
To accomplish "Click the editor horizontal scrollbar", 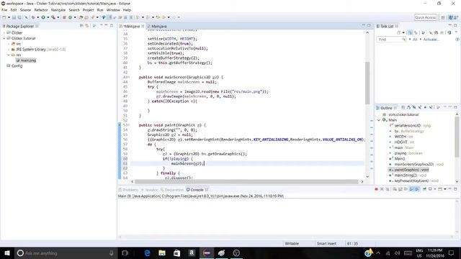I will [246, 181].
